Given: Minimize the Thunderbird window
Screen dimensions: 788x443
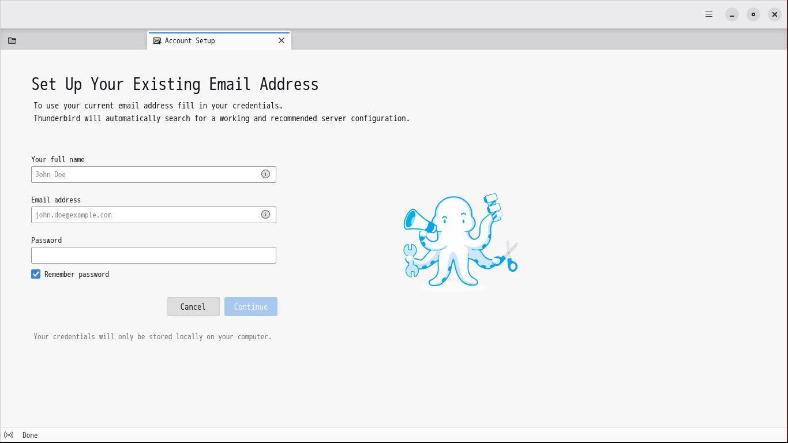Looking at the screenshot, I should tap(732, 14).
